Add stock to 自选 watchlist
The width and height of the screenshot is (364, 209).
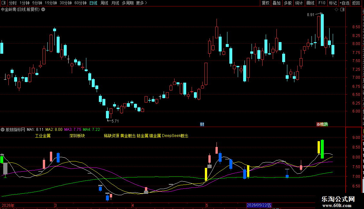coord(344,3)
